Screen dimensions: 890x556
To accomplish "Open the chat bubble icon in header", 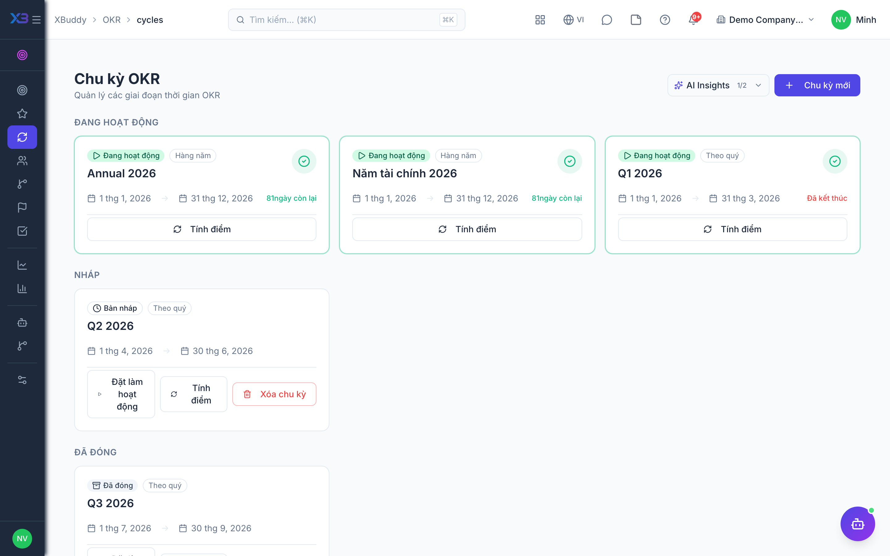I will click(x=606, y=19).
